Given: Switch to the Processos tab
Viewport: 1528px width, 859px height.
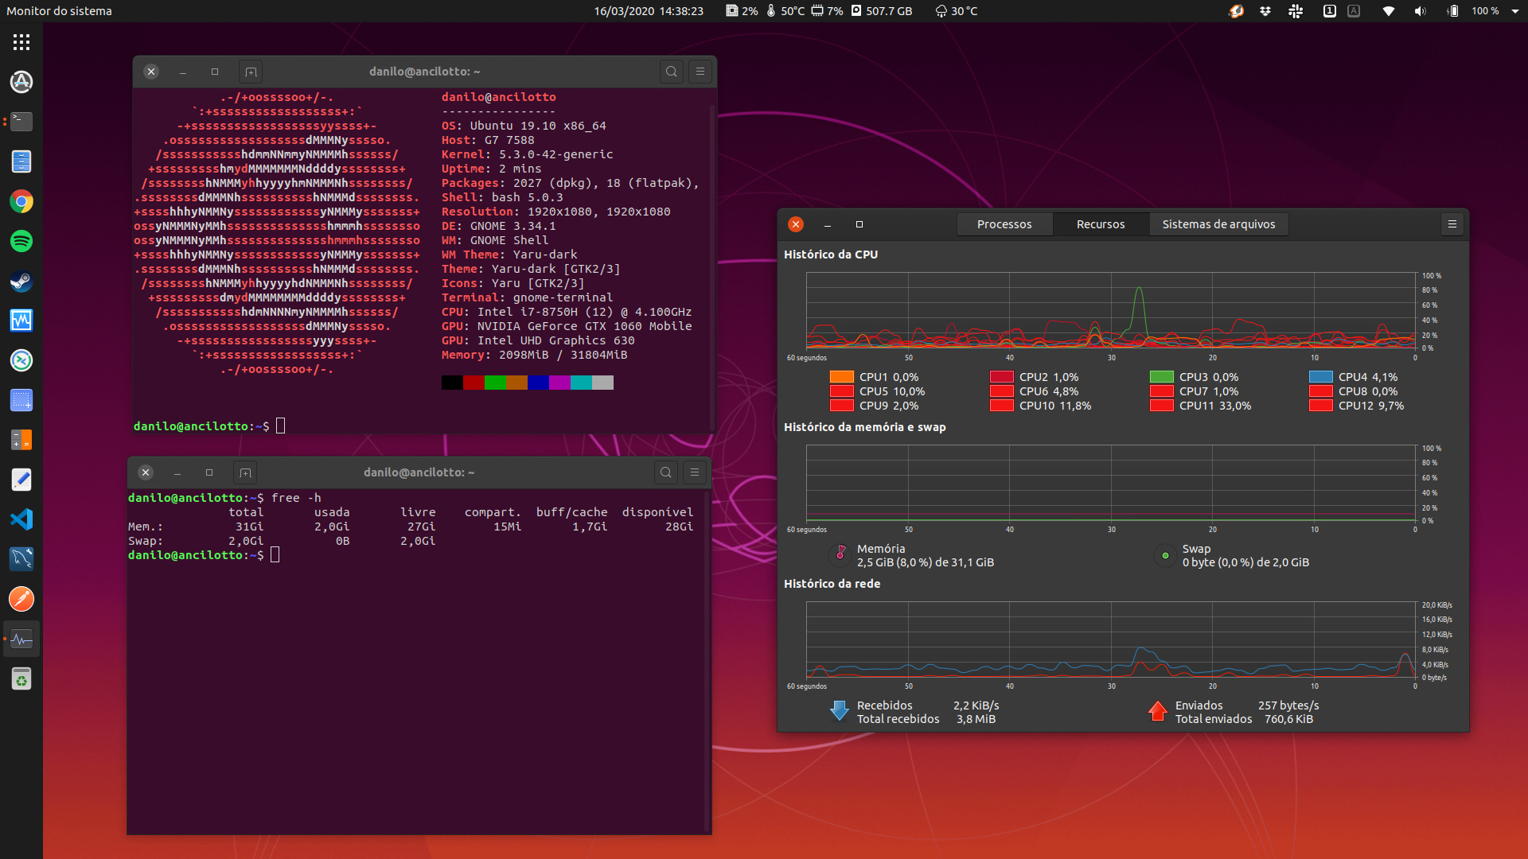Looking at the screenshot, I should coord(1004,224).
